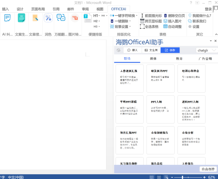This screenshot has height=179, width=218.
Task: Switch to the 设计 ribbon tab
Action: pos(20,9)
